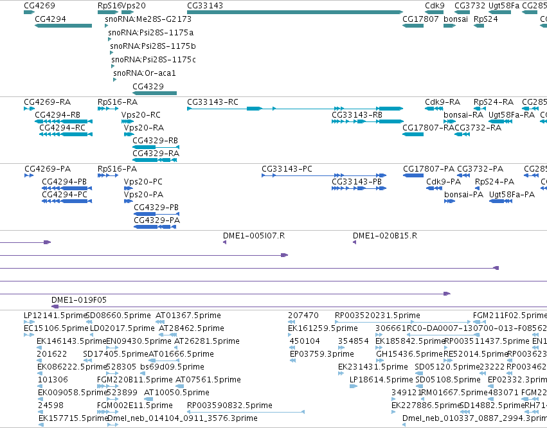The image size is (547, 428).
Task: Select protein RpS16-PA
Action: pos(108,175)
